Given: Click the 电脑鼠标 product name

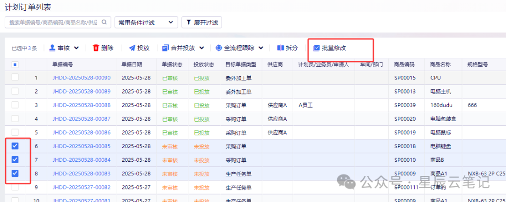Looking at the screenshot, I should (x=441, y=132).
